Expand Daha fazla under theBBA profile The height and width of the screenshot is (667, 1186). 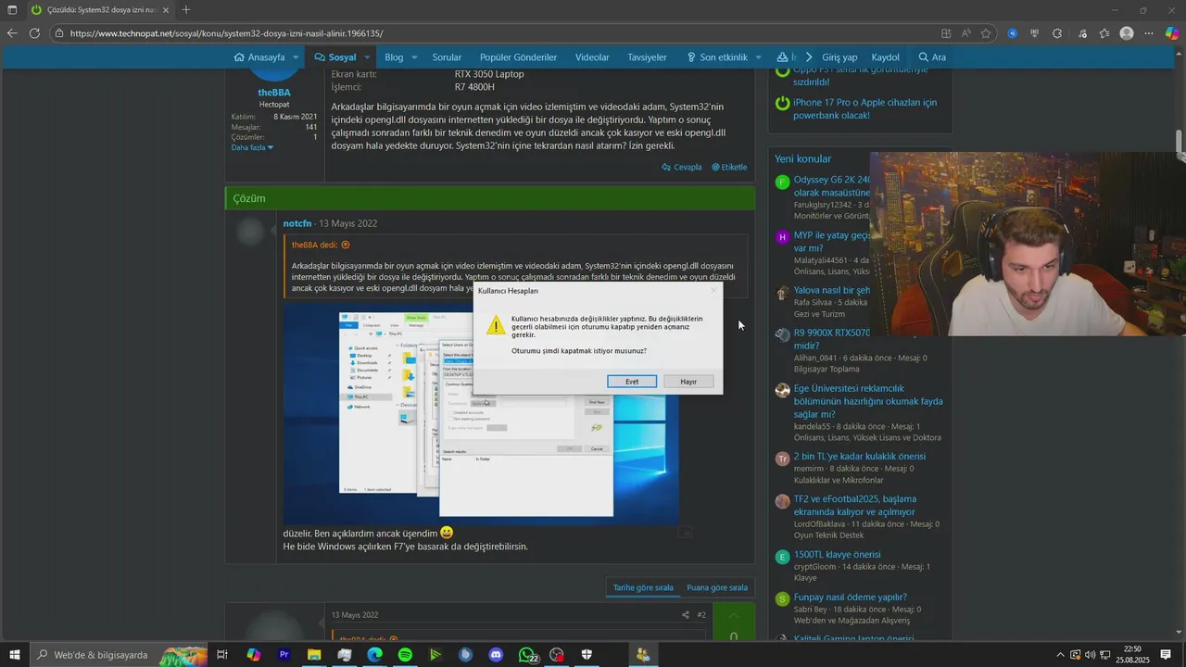coord(252,147)
